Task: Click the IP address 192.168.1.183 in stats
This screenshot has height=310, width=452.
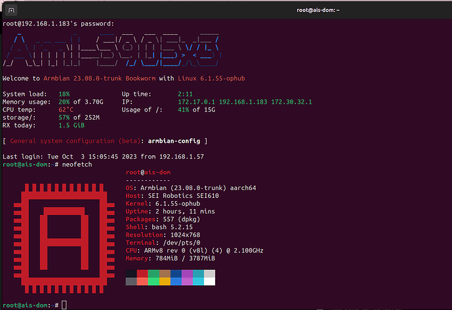Action: coord(243,102)
